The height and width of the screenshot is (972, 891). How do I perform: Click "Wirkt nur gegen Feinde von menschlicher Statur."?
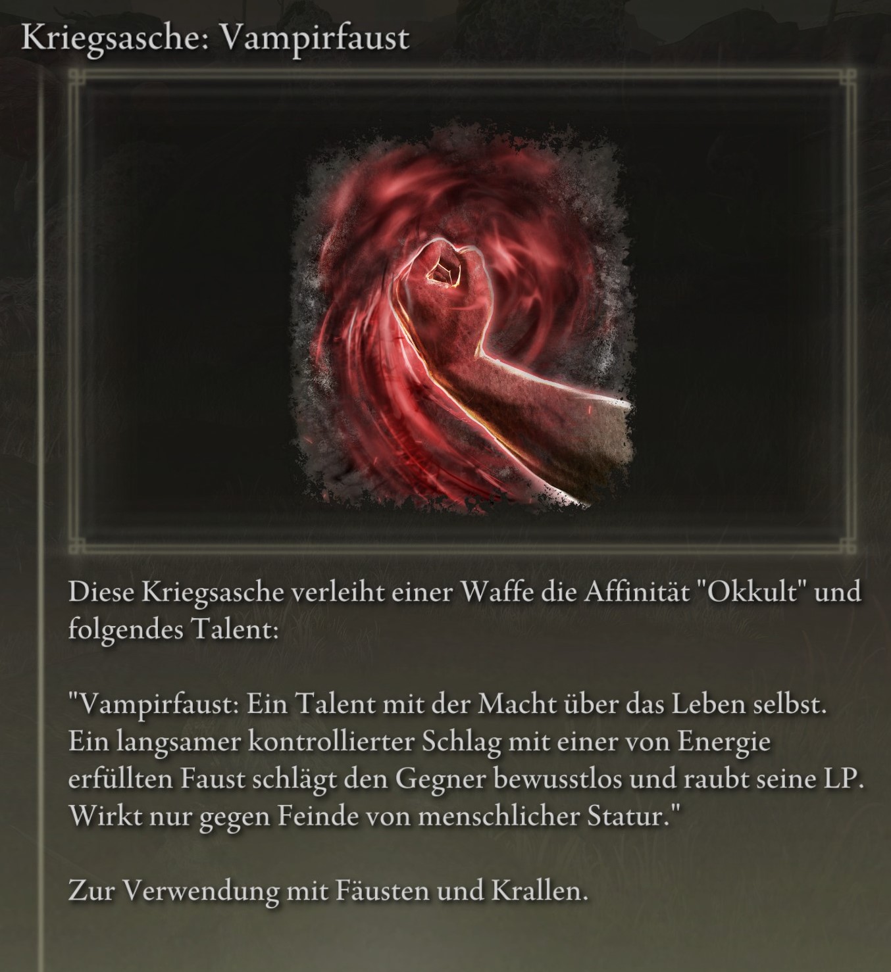point(373,817)
